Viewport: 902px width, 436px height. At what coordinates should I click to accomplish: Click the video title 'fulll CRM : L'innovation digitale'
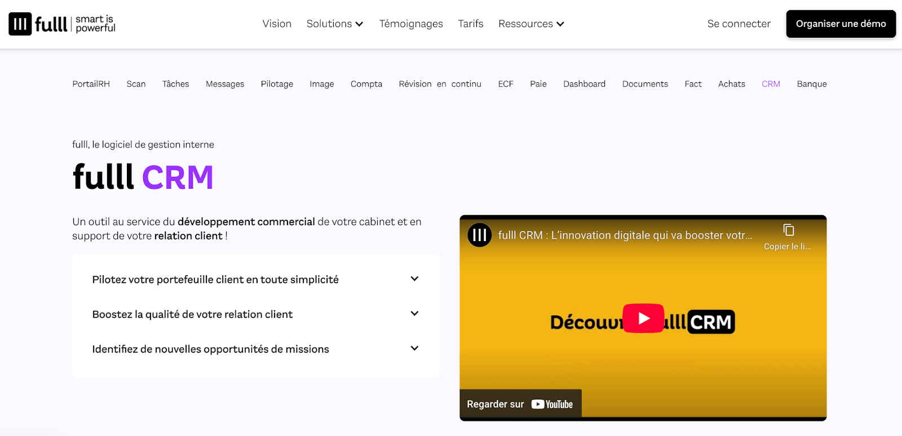pyautogui.click(x=625, y=235)
